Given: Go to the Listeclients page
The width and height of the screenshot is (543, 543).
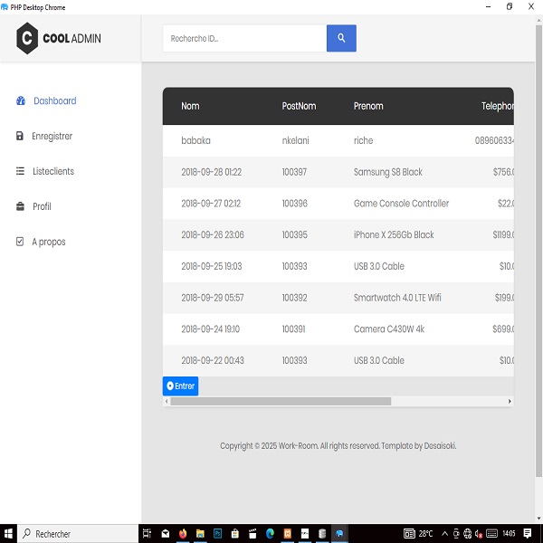Looking at the screenshot, I should pos(52,171).
